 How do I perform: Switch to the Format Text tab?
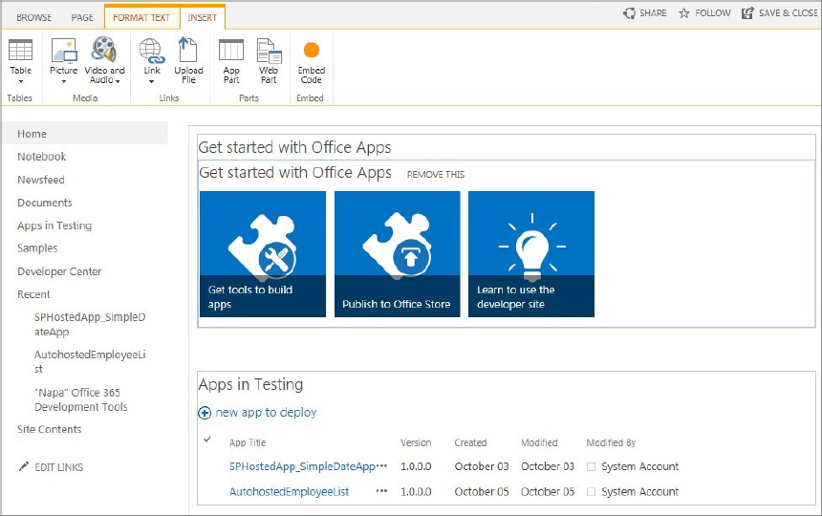pos(141,17)
